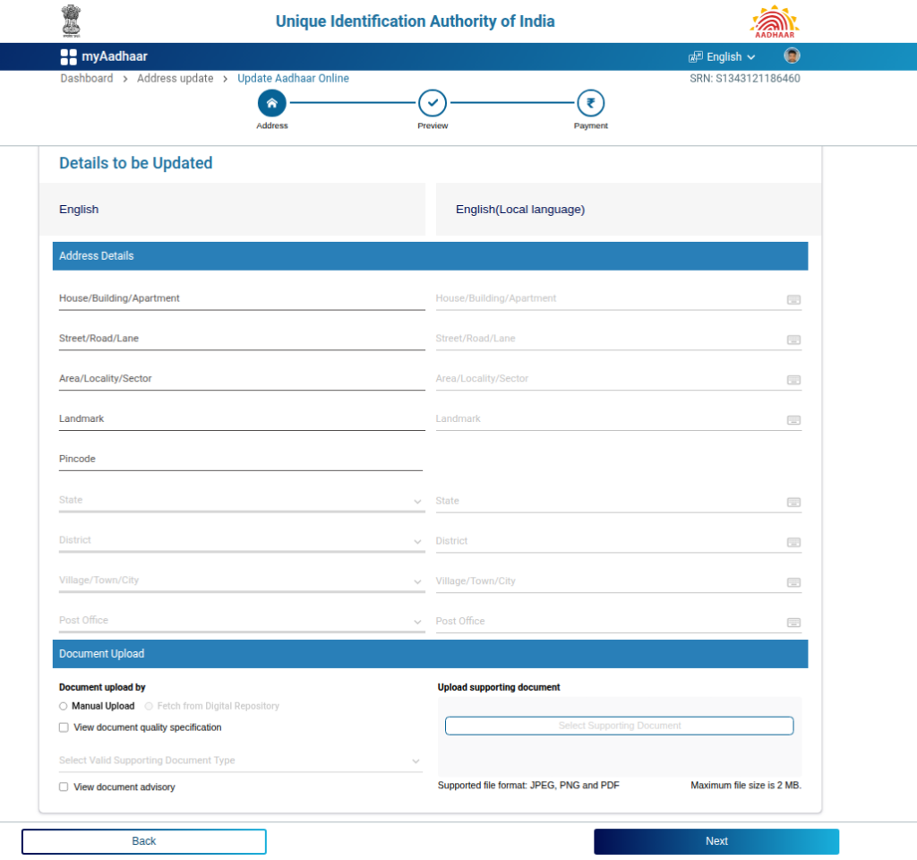Click the Address home step icon
917x860 pixels.
coord(271,104)
